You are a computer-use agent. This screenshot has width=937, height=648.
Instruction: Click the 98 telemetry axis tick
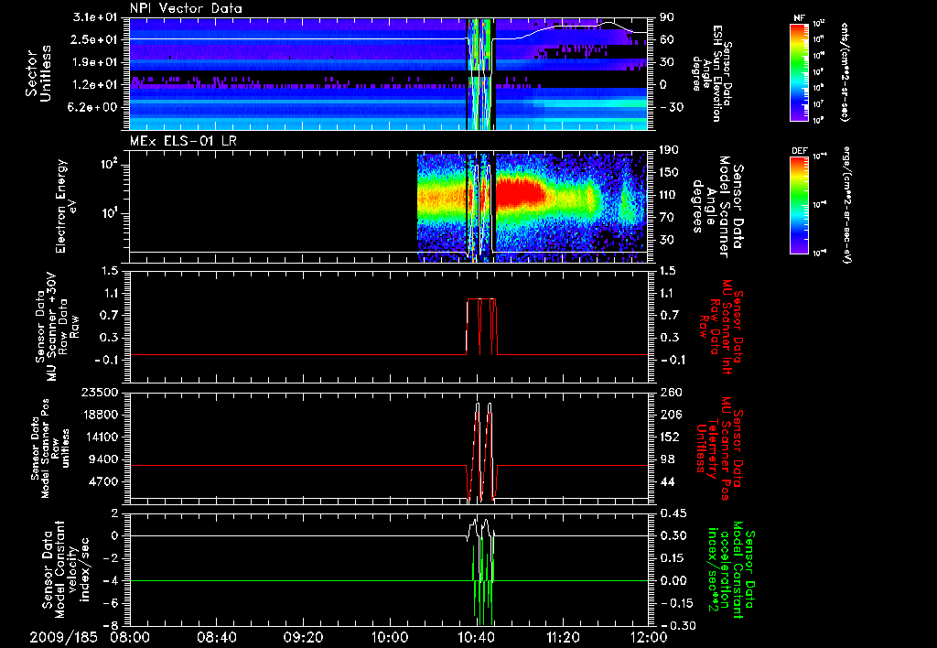click(x=667, y=459)
